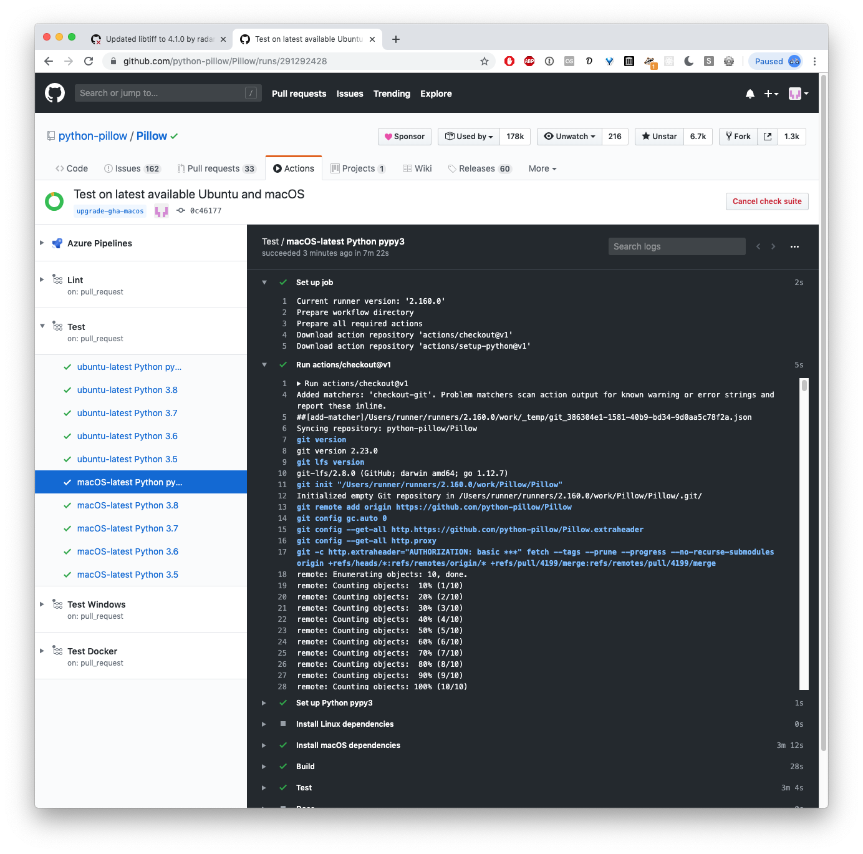The image size is (863, 854).
Task: Open the Pull requests repo tab
Action: pos(216,168)
